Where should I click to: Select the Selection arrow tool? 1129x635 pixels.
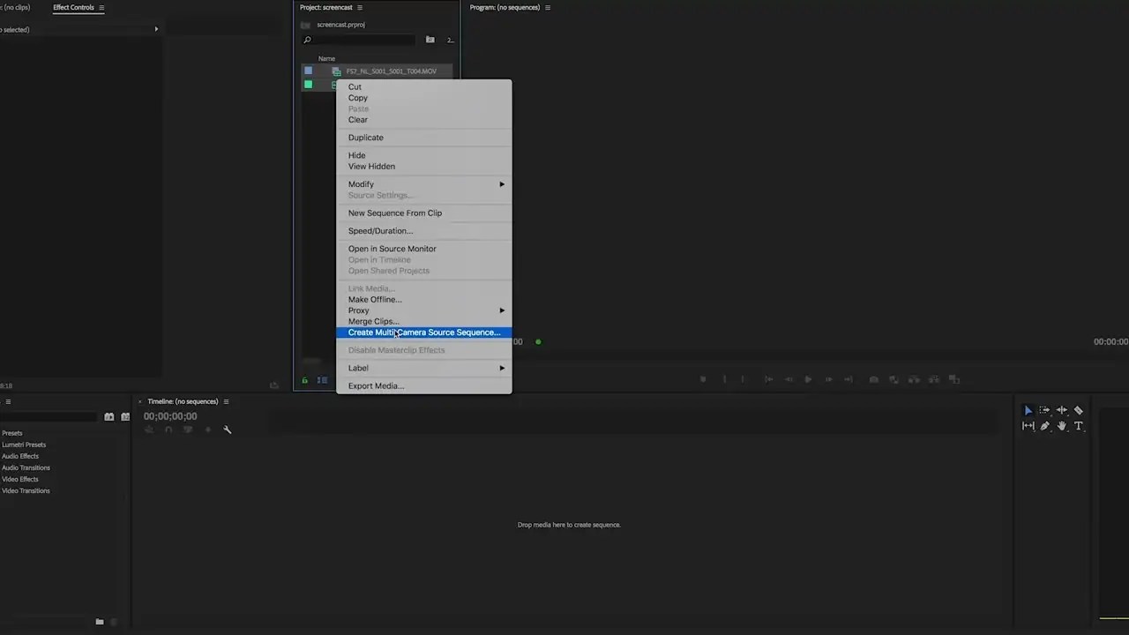coord(1028,410)
